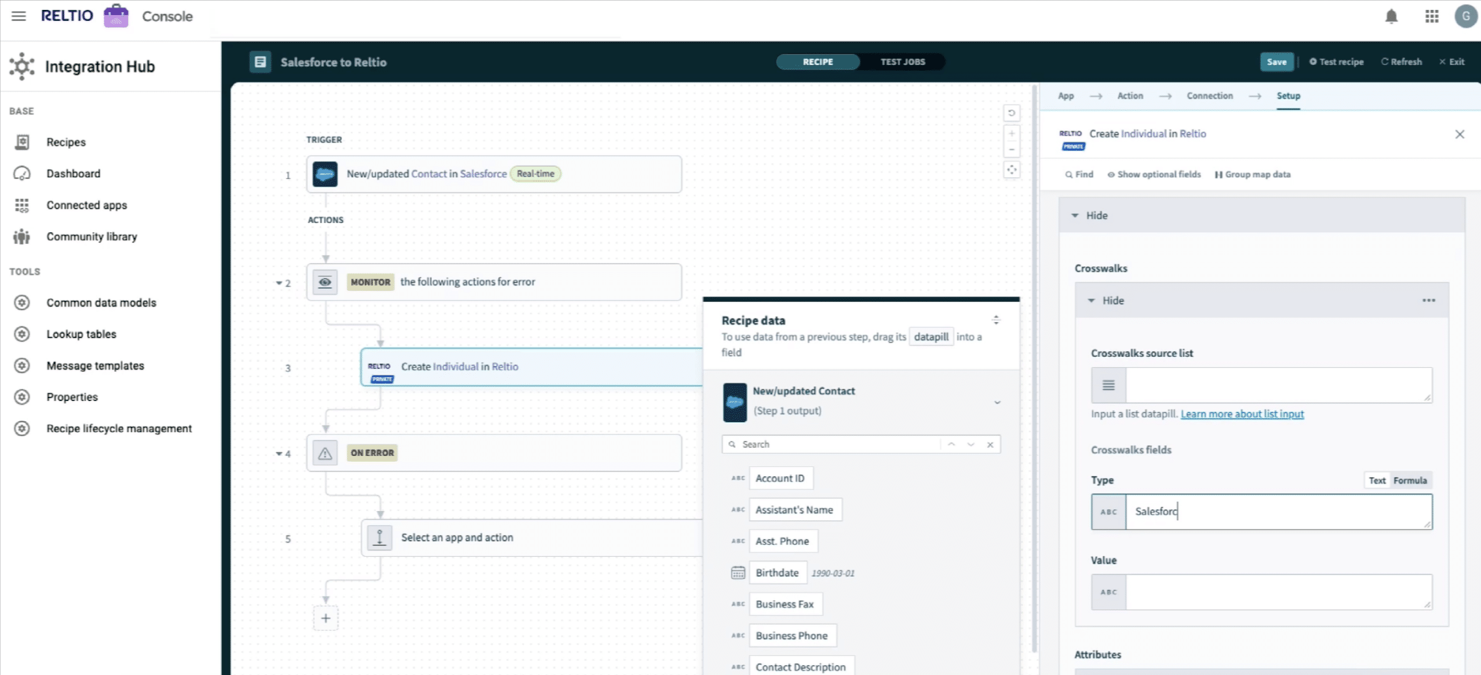Switch Type field to Formula mode
The height and width of the screenshot is (675, 1481).
click(1410, 480)
